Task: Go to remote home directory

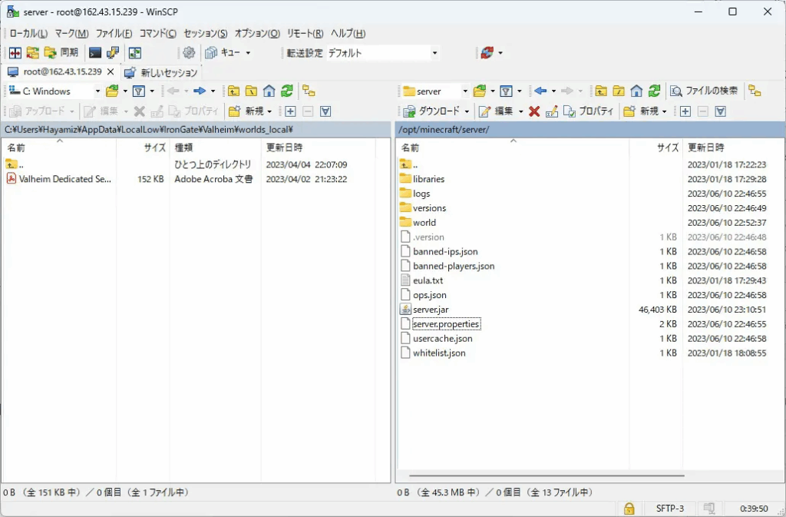Action: [x=636, y=91]
